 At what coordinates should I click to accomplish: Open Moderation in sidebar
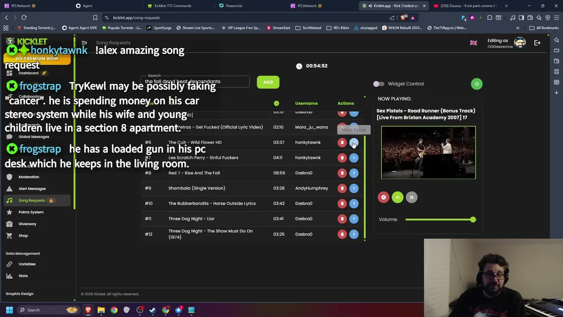point(29,177)
